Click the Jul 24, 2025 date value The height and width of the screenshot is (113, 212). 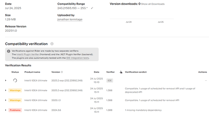[x=13, y=8]
